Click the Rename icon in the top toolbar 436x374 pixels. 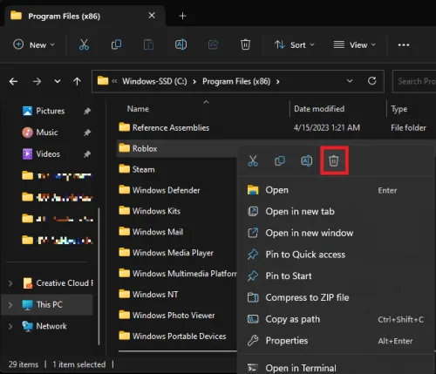click(181, 44)
